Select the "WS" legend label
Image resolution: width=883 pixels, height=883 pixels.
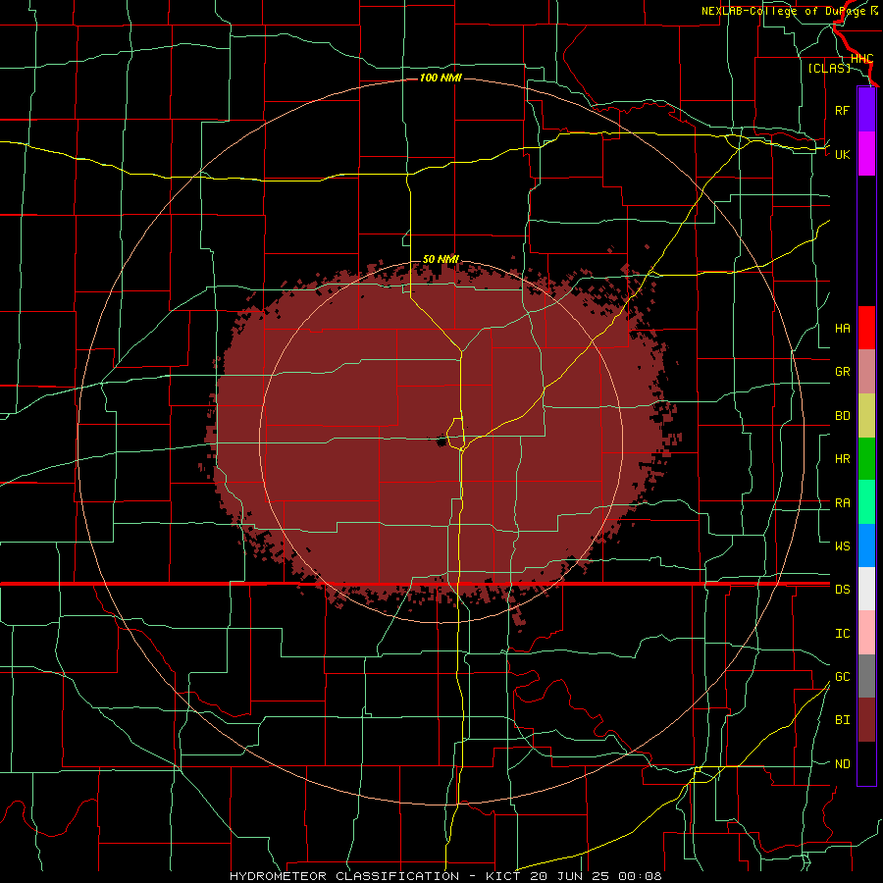click(x=842, y=545)
